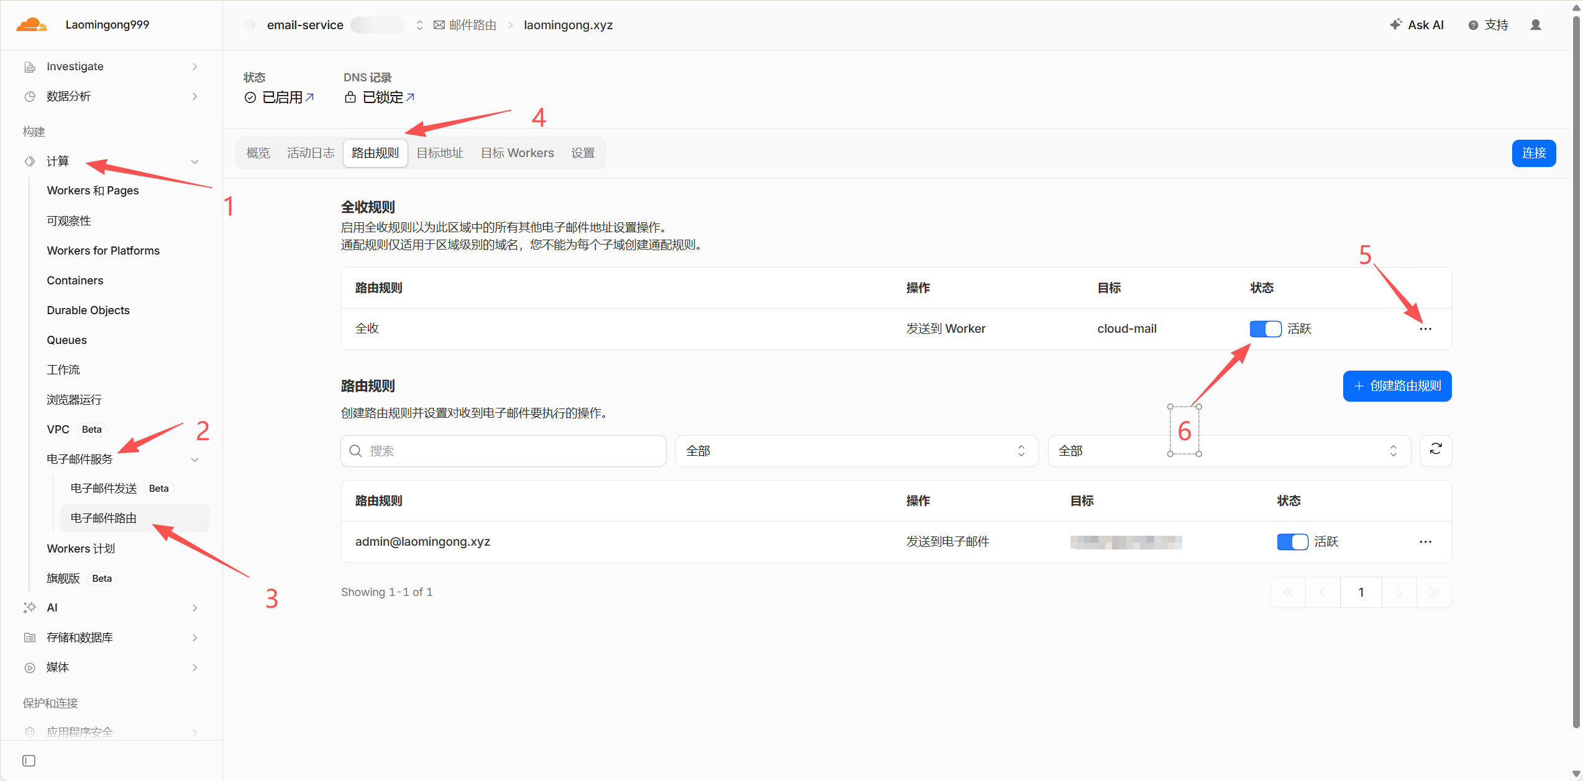
Task: Click the 计算 diamond icon
Action: pos(29,161)
